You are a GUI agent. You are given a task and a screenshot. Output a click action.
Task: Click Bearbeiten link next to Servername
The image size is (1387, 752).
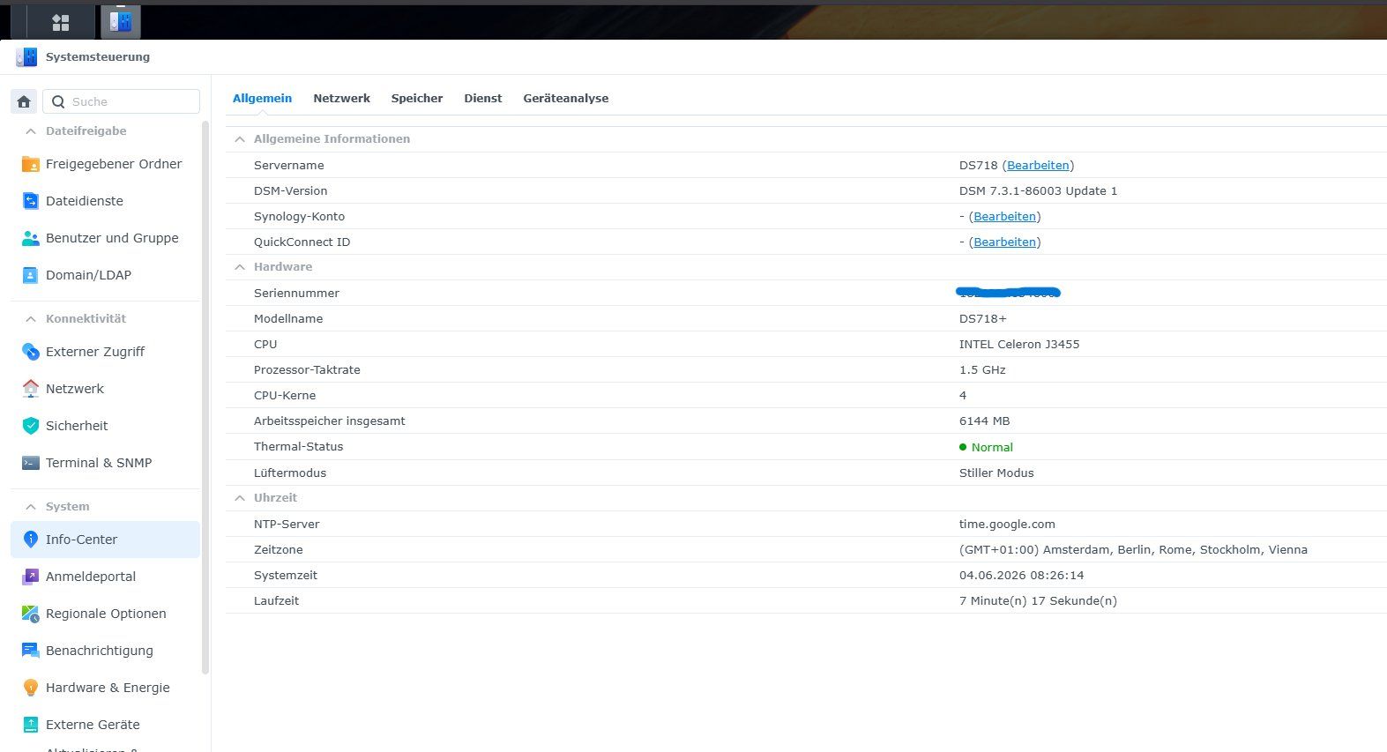point(1038,166)
